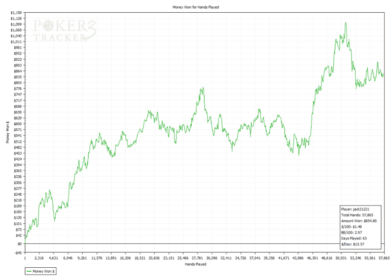Click the '$/100: $1.48' stat line

(351, 227)
